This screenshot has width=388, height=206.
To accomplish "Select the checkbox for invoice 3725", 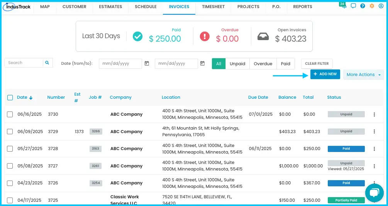I will 10,200.
